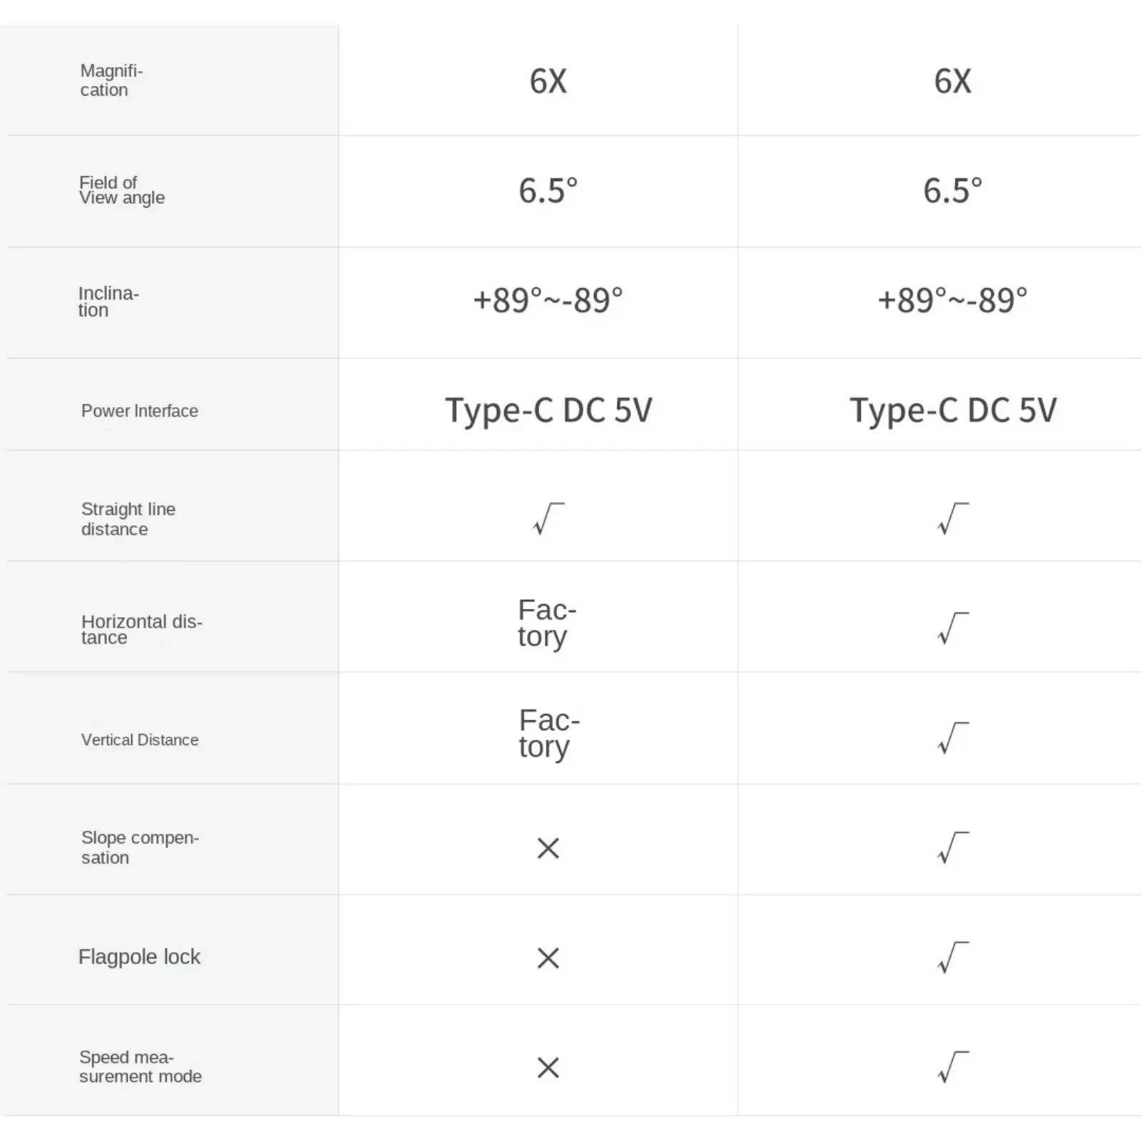
Task: Click the check mark in Flagpole lock row
Action: coord(953,957)
